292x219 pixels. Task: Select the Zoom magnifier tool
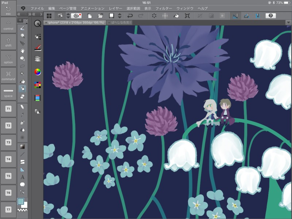[23, 35]
